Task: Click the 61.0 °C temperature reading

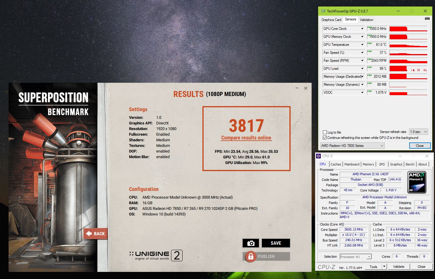Action: (377, 45)
